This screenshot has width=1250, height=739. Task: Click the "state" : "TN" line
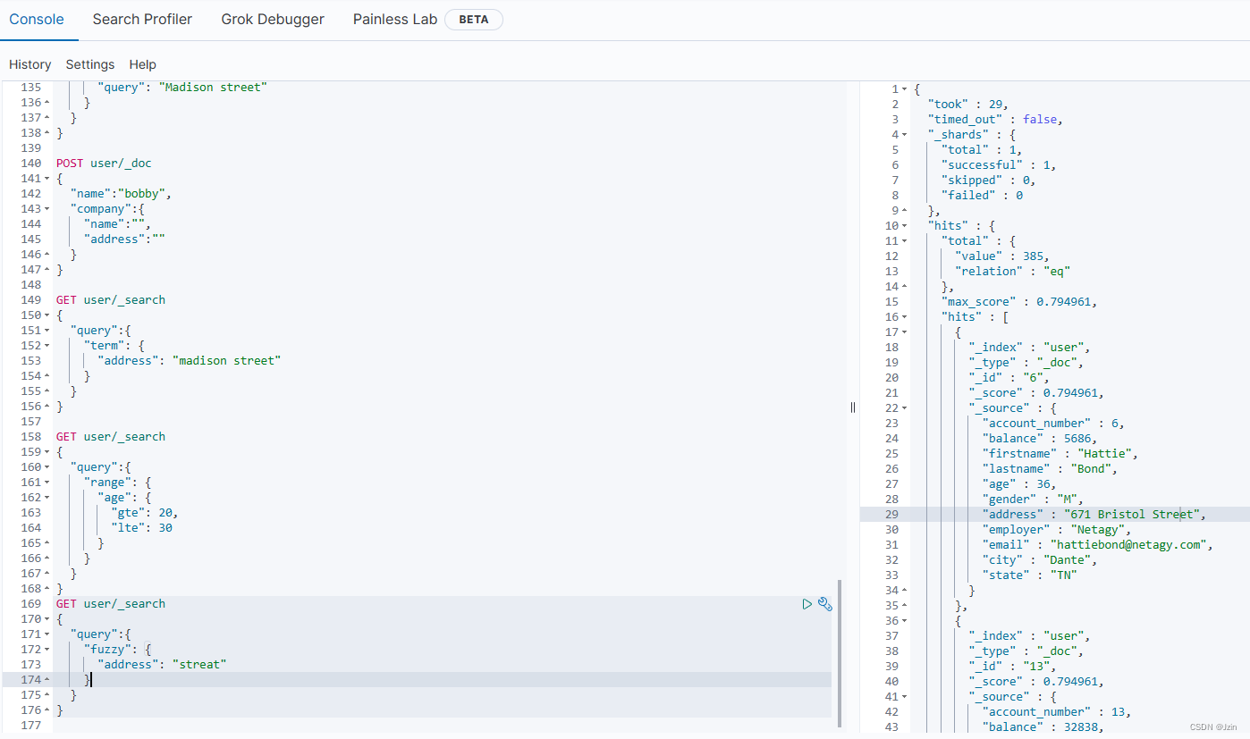(x=1030, y=575)
